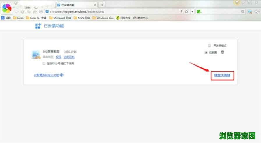This screenshot has width=261, height=143.
Task: Open the Links for 中国 bookmark folder
Action: point(36,18)
